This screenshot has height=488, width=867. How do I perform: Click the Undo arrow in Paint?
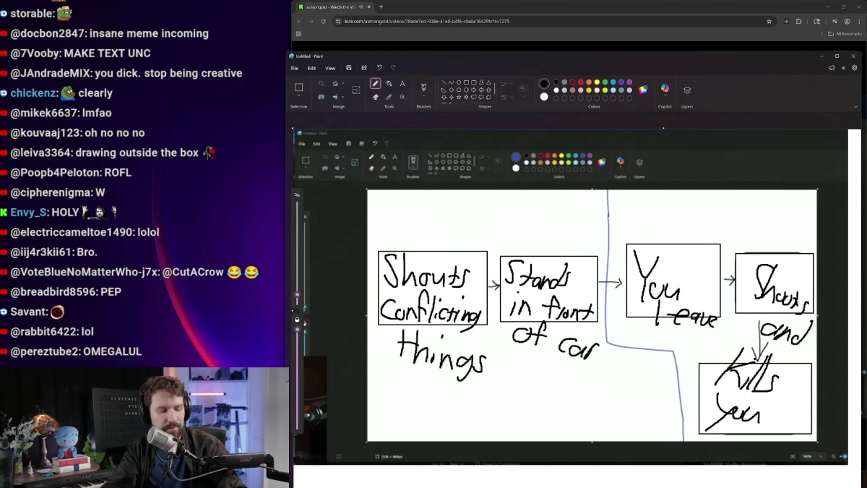click(x=379, y=68)
